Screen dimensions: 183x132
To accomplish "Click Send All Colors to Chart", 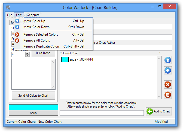I will coord(33,96).
